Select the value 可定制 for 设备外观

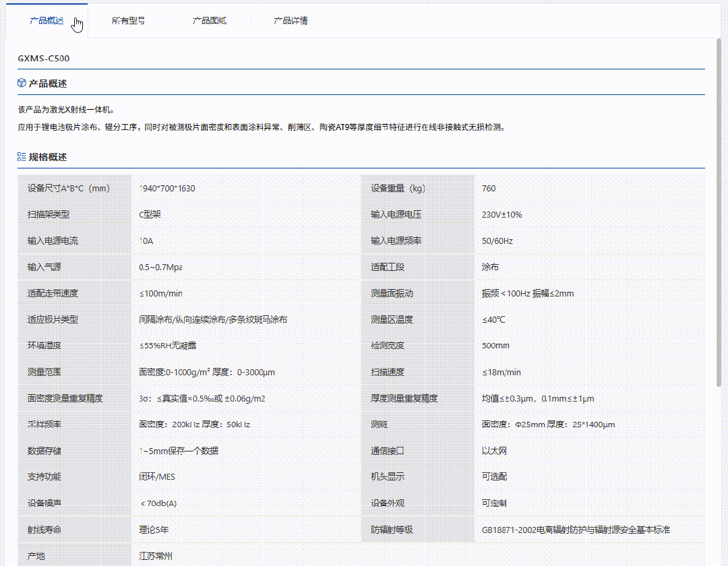pos(495,503)
